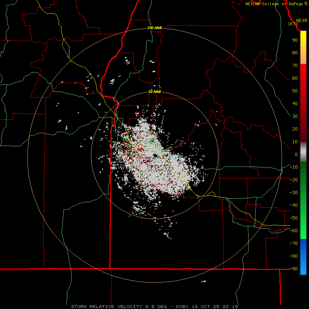
Task: Click the gray zero band of the color bar
Action: tap(303, 152)
